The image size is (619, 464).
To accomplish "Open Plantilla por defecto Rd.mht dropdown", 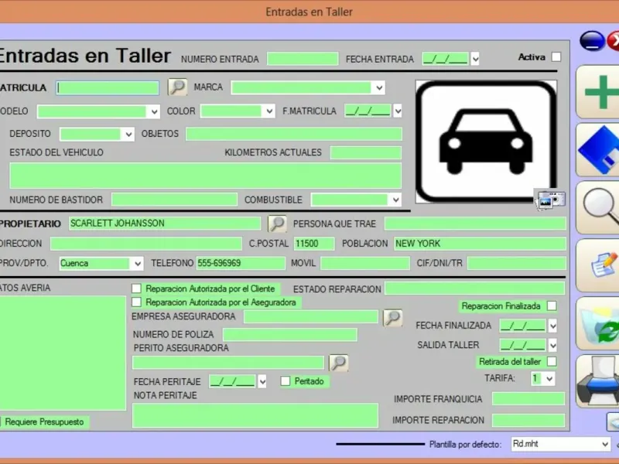I will [x=605, y=444].
